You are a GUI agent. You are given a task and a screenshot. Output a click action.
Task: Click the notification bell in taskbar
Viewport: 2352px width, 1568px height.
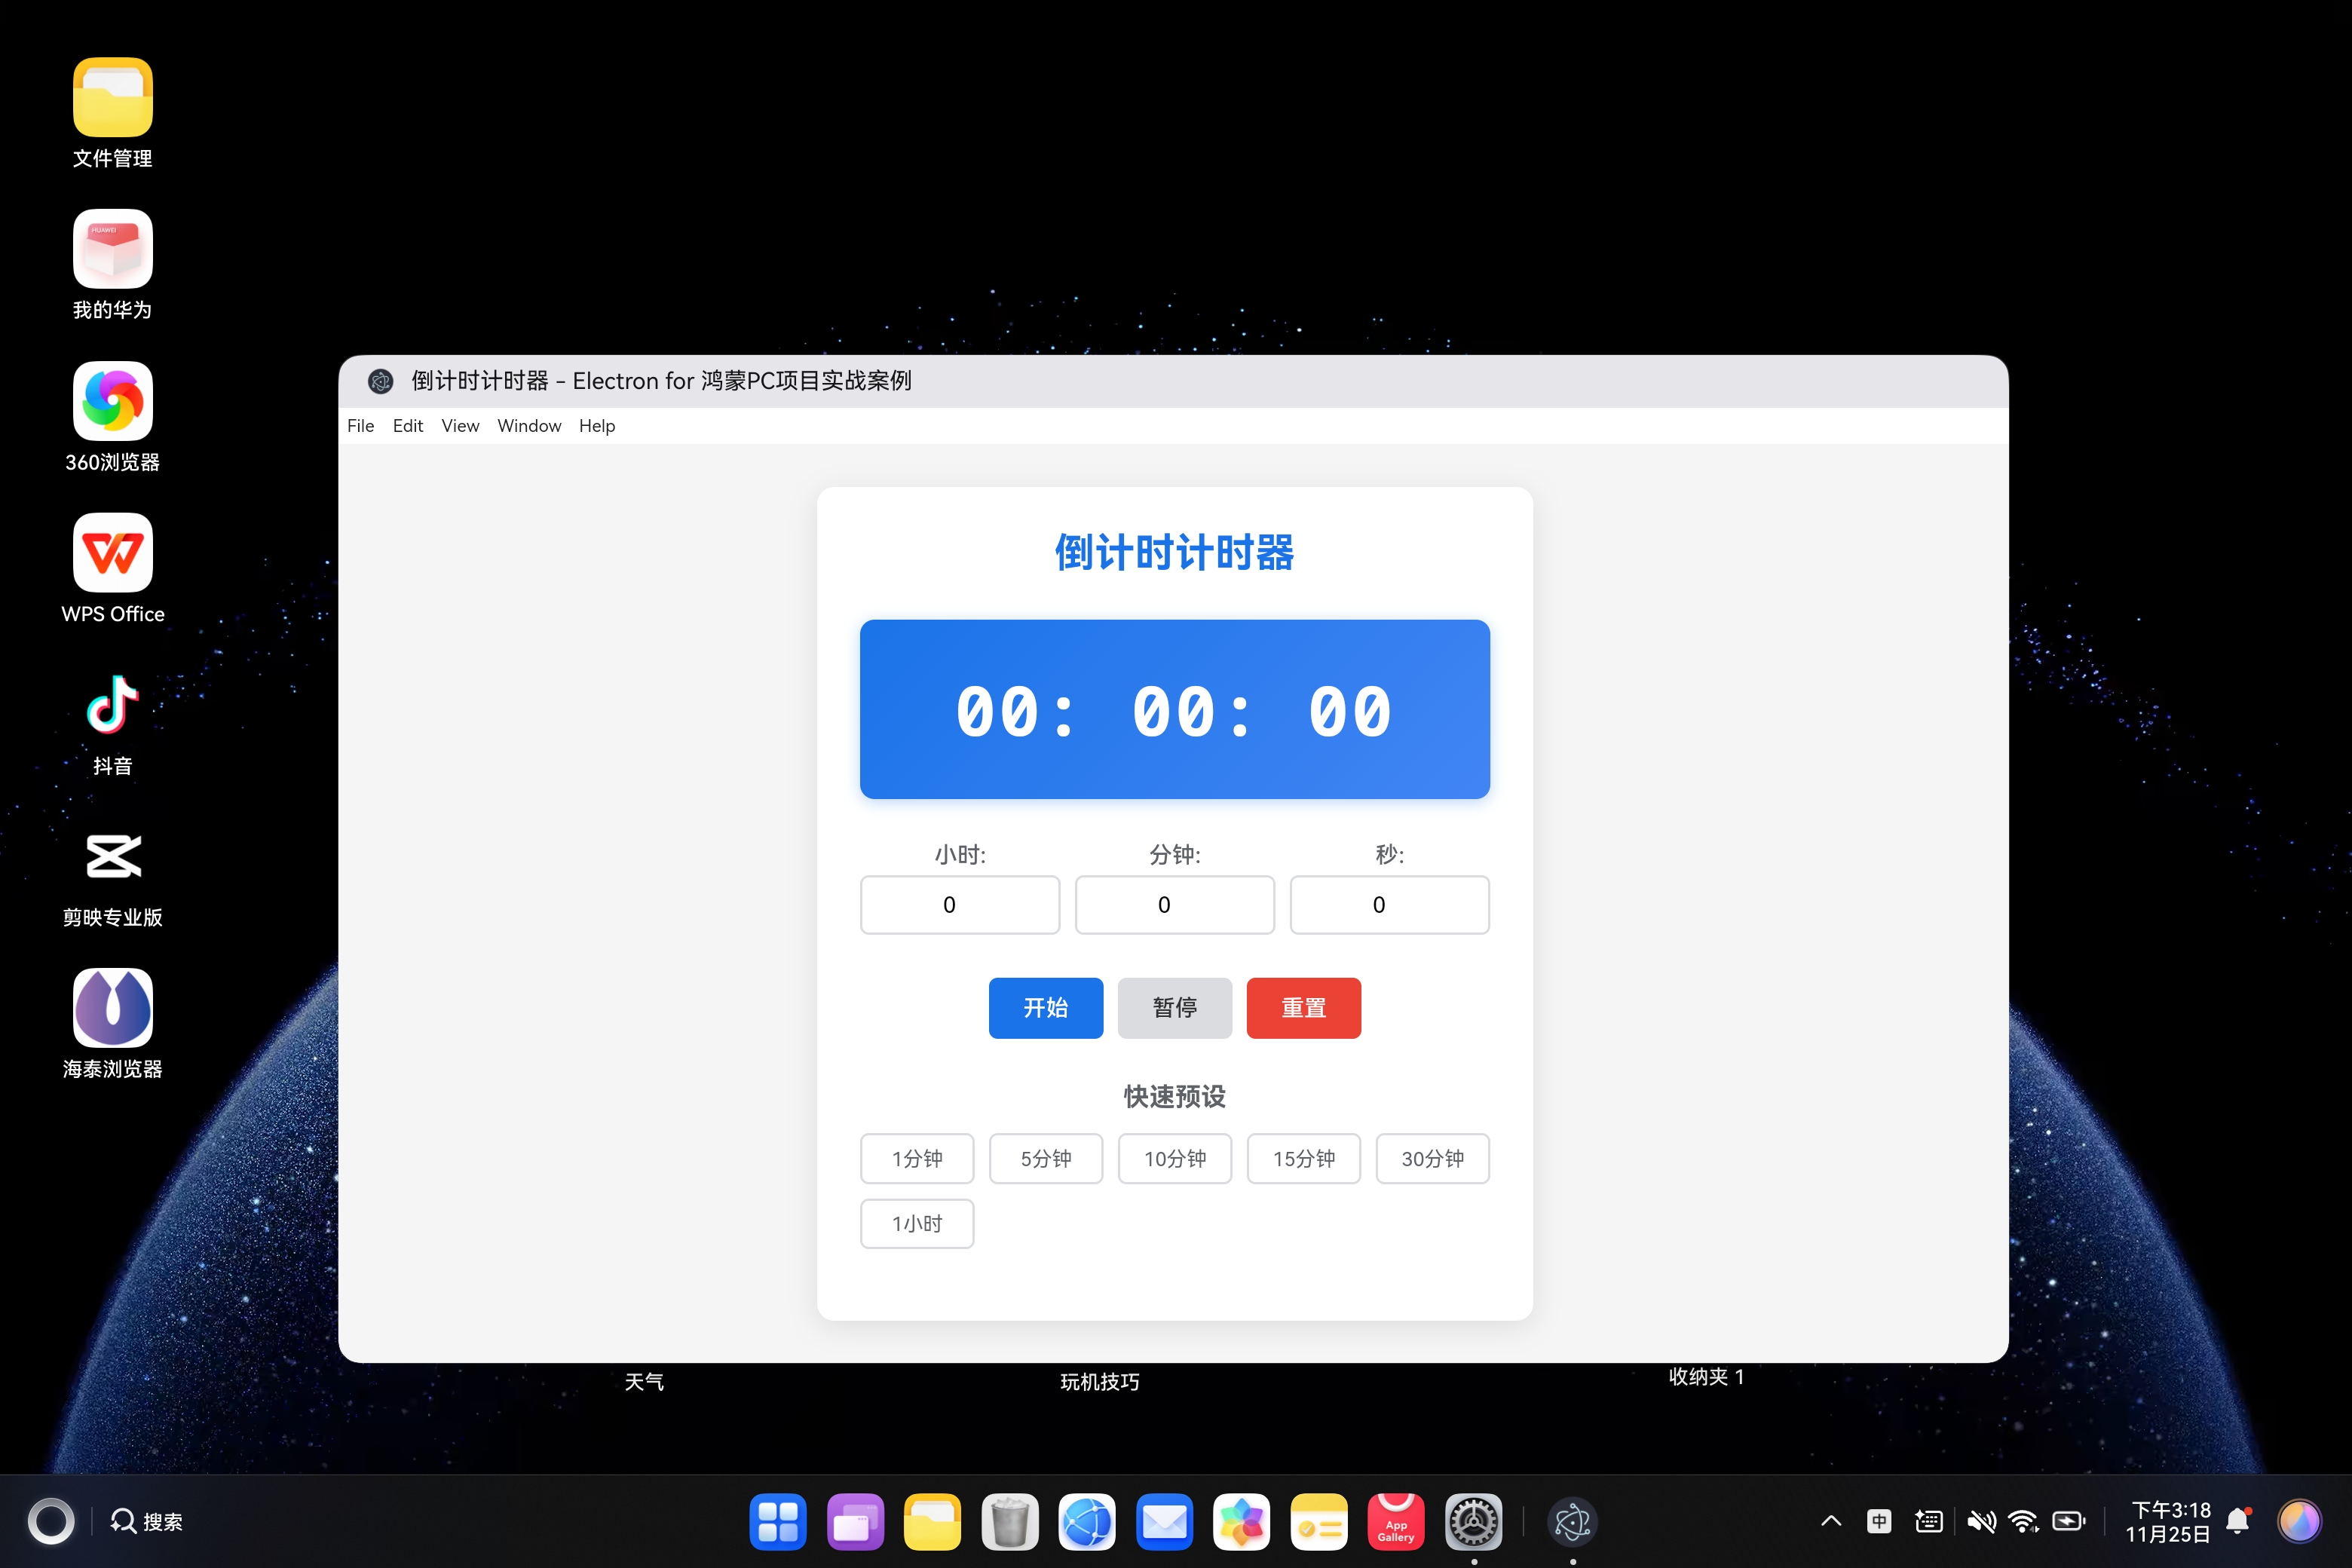[x=2238, y=1520]
